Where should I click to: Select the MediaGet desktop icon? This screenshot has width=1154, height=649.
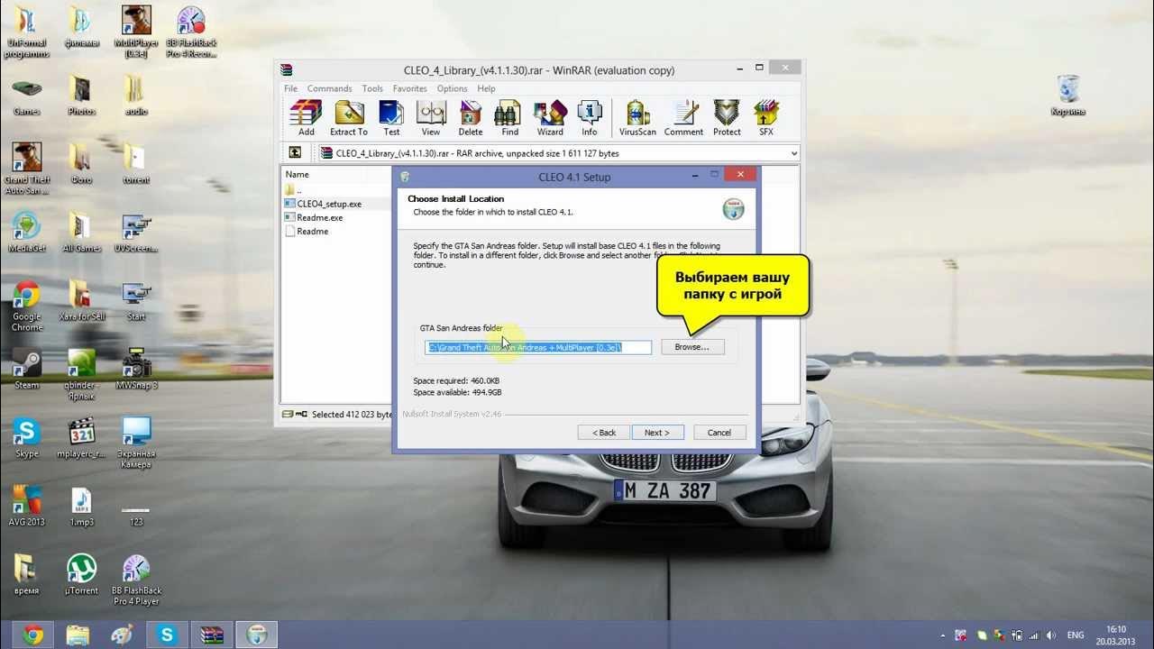pos(27,232)
